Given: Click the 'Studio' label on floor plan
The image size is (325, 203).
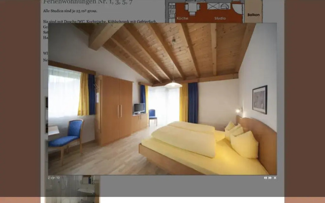Looking at the screenshot, I should (220, 18).
